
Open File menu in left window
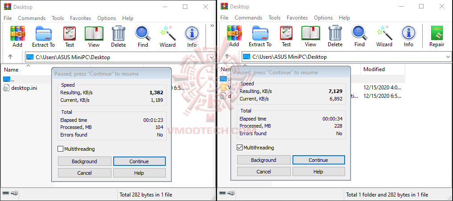click(x=8, y=18)
